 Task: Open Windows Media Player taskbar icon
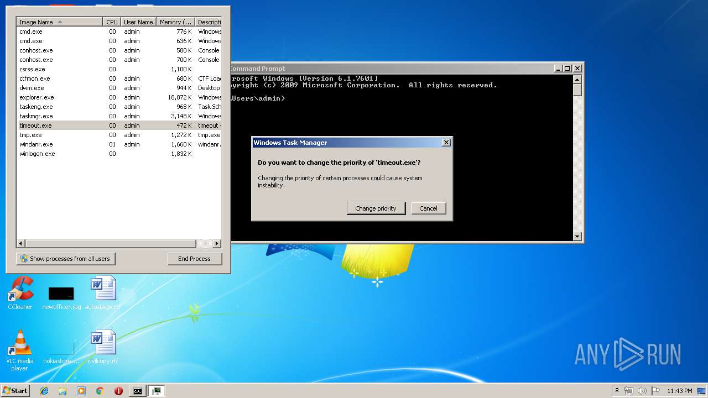coord(81,391)
